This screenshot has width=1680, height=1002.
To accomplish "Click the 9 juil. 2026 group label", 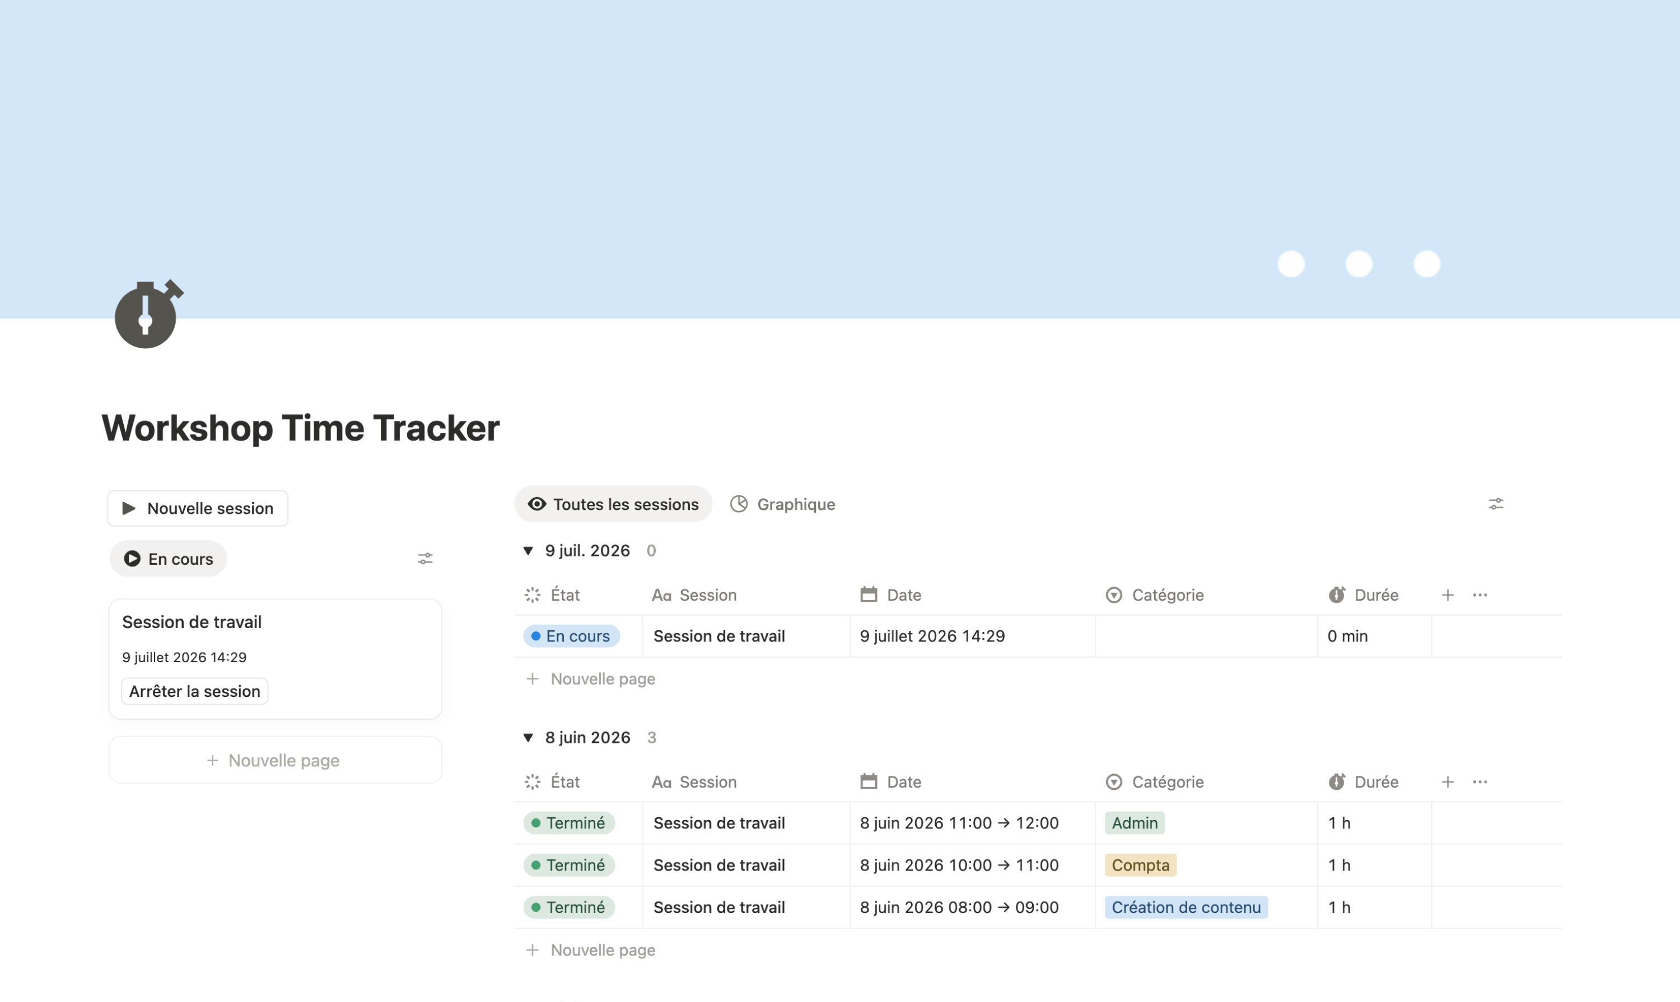I will pyautogui.click(x=587, y=551).
